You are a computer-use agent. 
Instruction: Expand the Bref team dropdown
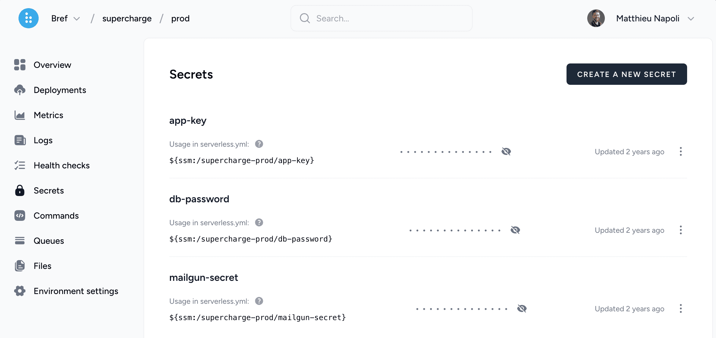click(77, 19)
